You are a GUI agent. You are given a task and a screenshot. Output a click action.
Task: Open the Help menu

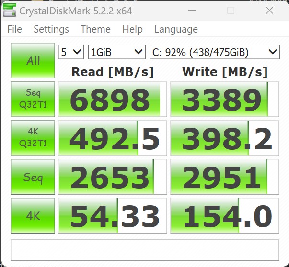pyautogui.click(x=133, y=30)
